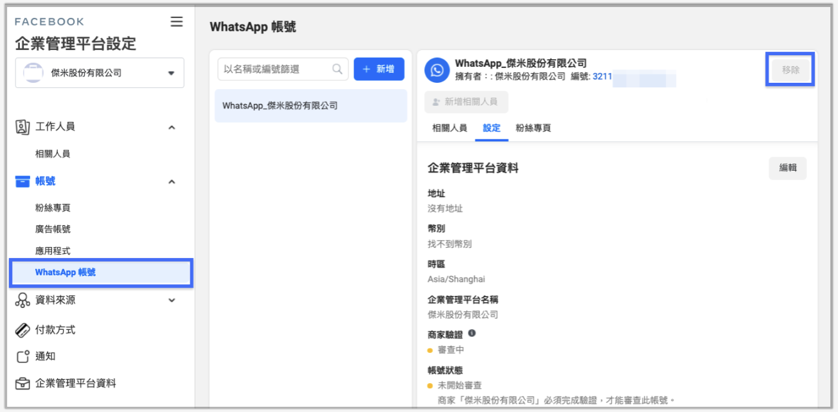Open 企業管理平台資料 in the sidebar

click(76, 384)
